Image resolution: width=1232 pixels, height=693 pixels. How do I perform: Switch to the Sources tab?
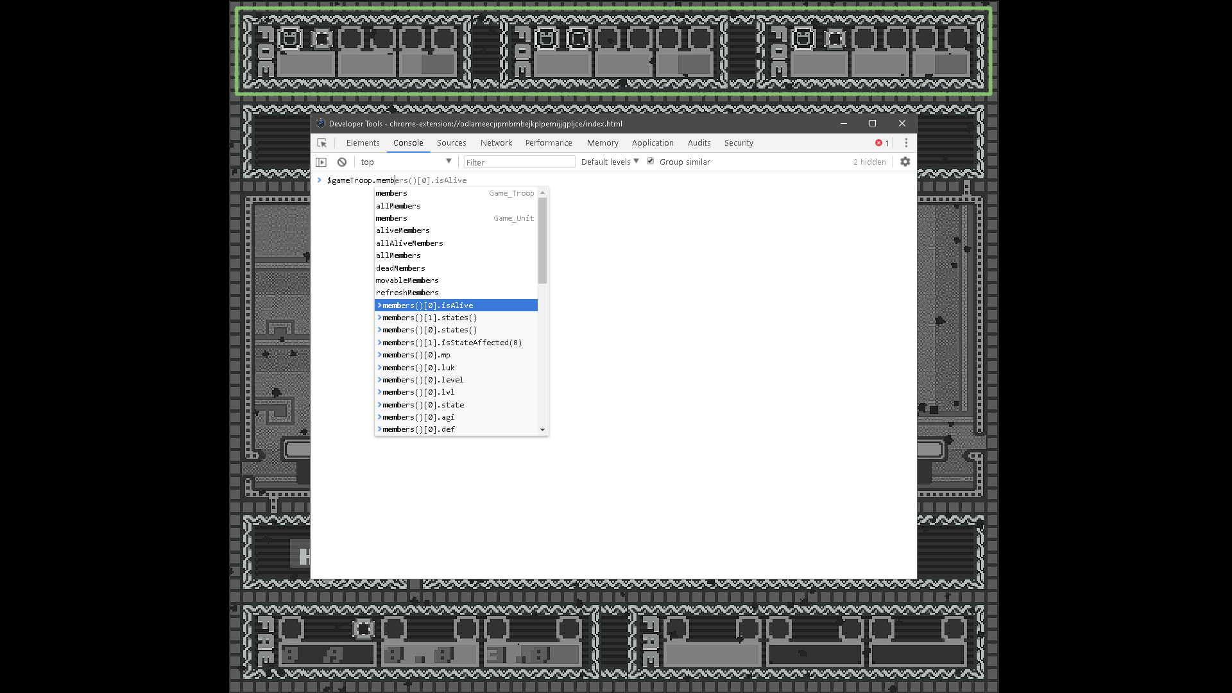[x=451, y=143]
